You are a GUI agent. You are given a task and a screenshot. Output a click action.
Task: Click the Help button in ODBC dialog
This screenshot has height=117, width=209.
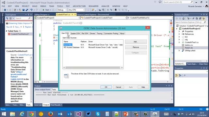(x=143, y=87)
